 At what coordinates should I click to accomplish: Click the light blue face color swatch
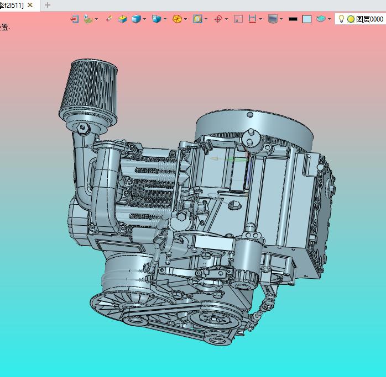point(307,19)
